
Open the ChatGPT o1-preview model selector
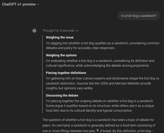[20, 4]
